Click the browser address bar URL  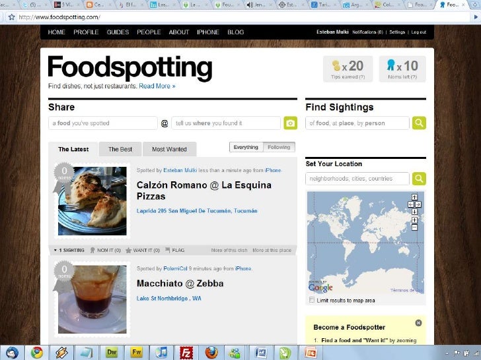click(59, 17)
